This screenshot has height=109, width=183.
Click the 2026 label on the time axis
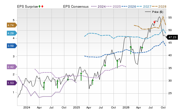126,107
